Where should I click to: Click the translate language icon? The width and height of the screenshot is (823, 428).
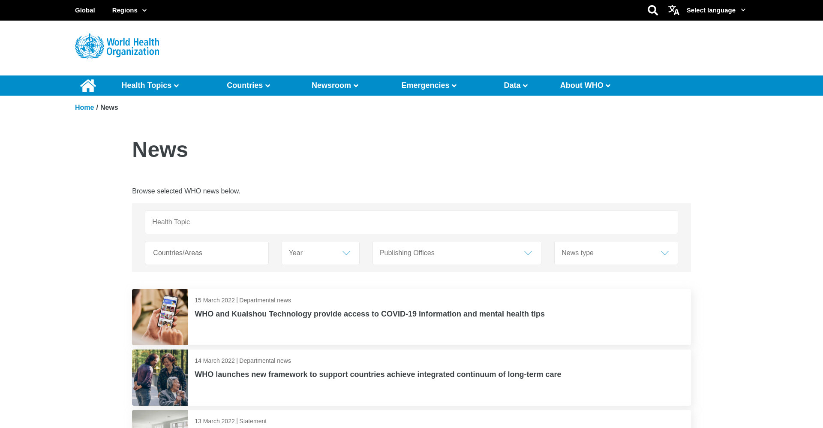coord(673,10)
